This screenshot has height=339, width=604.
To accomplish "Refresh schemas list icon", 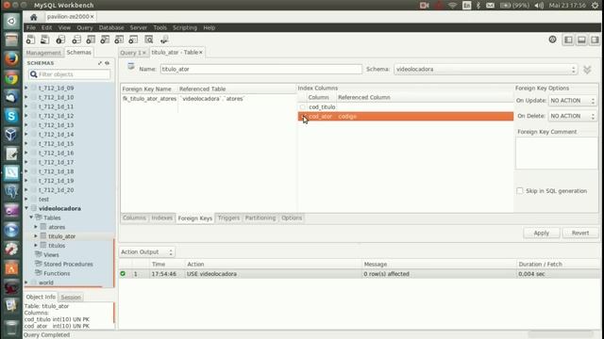I will click(108, 63).
